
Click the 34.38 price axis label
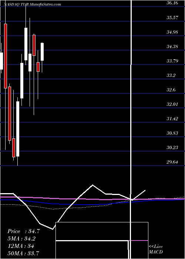click(x=172, y=46)
